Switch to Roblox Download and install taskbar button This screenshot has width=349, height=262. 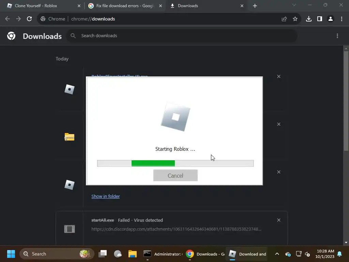[247, 254]
